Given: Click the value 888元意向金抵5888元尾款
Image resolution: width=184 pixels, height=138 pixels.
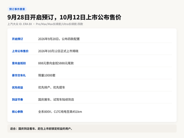Looking at the screenshot, I should click(56, 63).
